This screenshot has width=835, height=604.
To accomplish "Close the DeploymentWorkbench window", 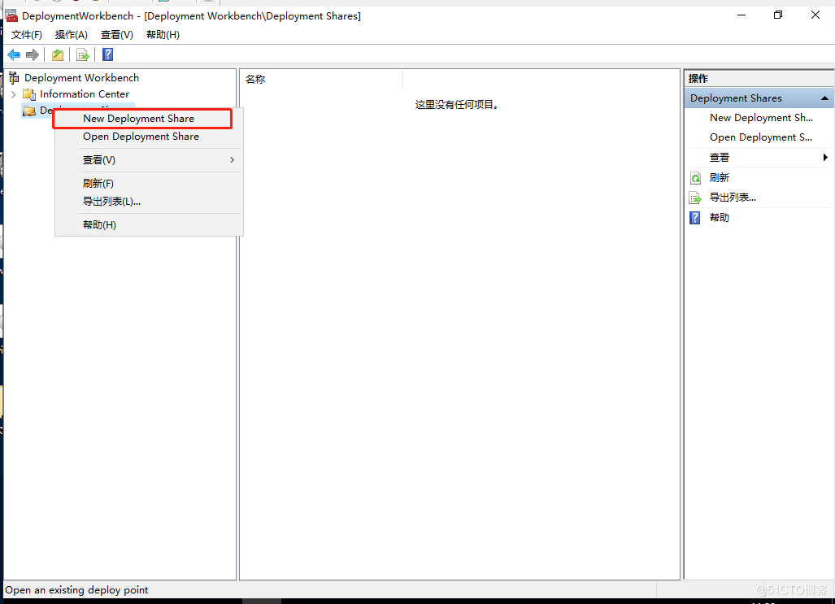I will pyautogui.click(x=815, y=15).
